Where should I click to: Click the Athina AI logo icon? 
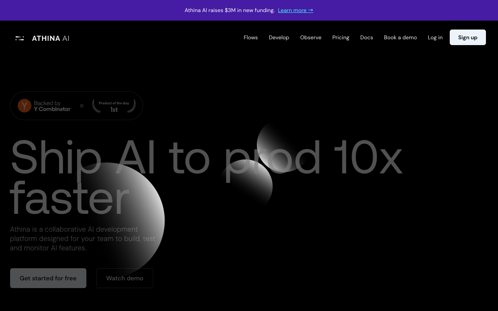pyautogui.click(x=19, y=38)
